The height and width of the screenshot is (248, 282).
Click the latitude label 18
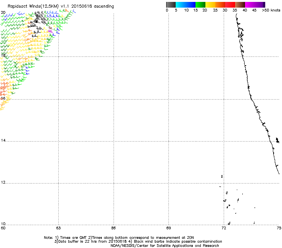[3, 55]
